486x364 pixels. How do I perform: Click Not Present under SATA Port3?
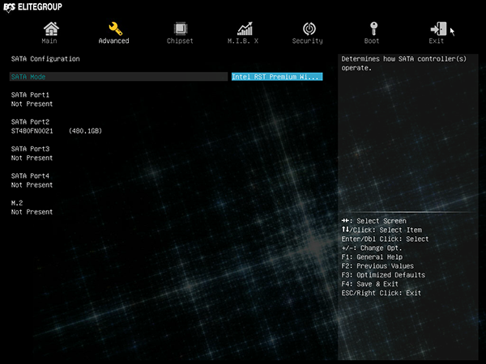coord(32,158)
